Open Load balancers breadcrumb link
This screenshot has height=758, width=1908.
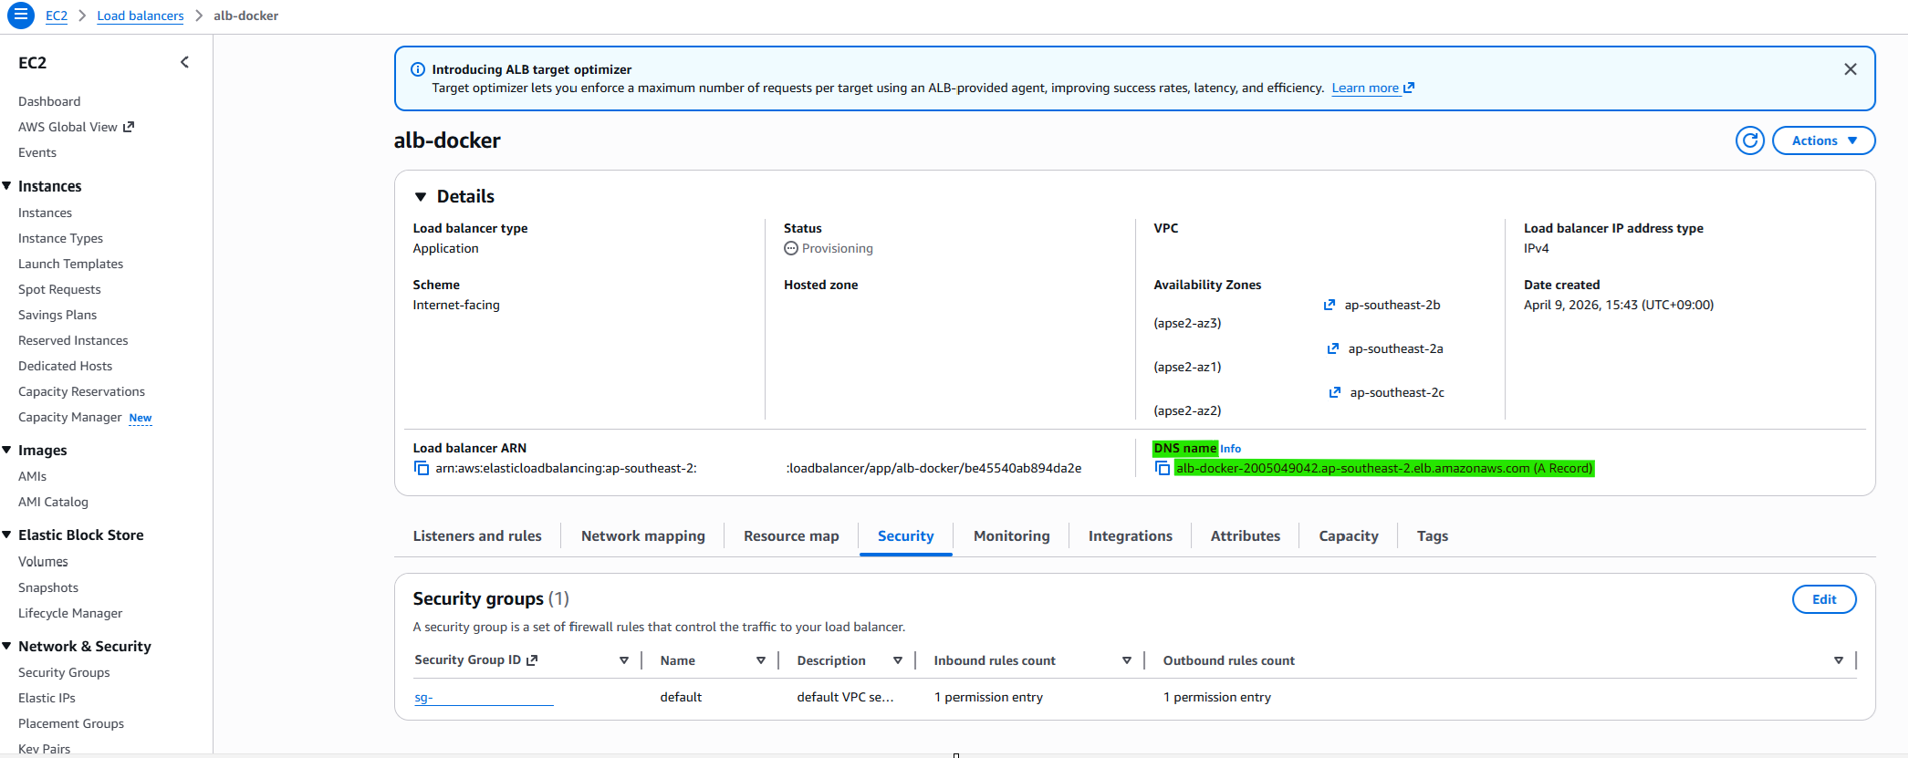coord(141,16)
